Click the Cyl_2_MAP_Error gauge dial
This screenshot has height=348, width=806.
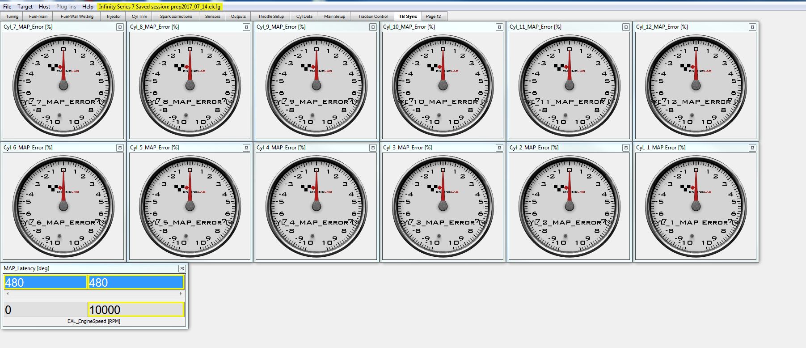pyautogui.click(x=570, y=206)
